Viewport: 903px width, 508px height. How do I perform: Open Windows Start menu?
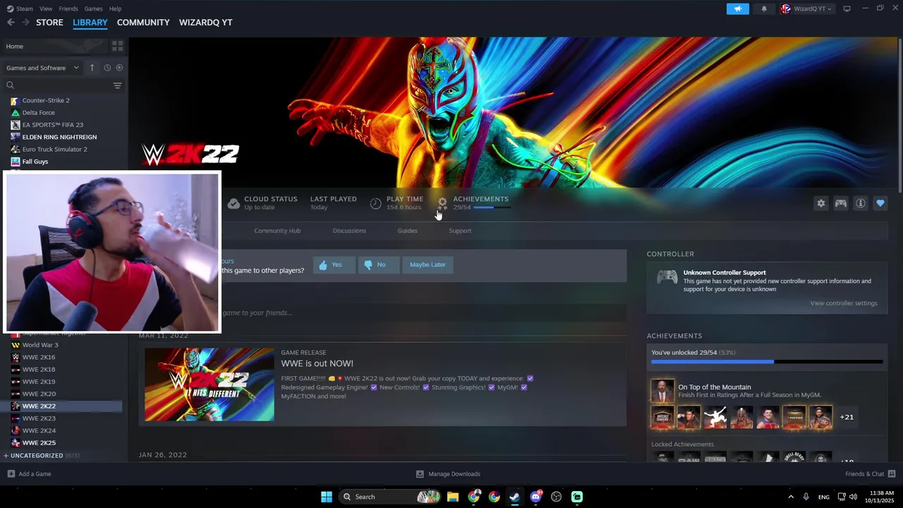327,497
